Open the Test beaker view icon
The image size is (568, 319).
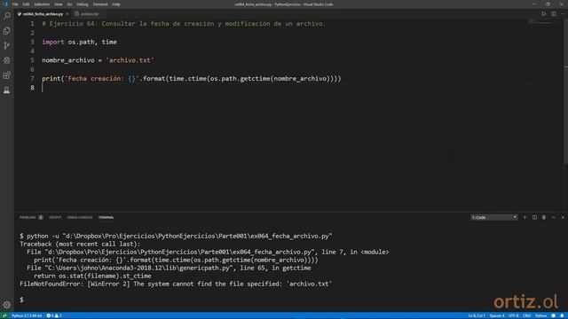7,90
